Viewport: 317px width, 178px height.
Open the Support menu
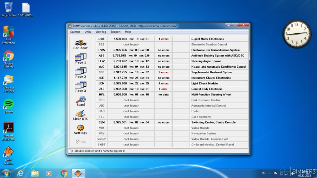(115, 32)
